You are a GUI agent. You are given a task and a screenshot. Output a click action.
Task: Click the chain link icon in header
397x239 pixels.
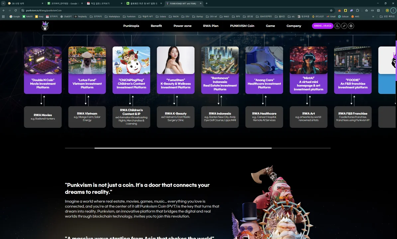pyautogui.click(x=344, y=26)
